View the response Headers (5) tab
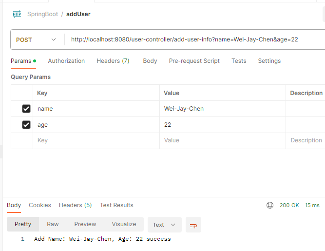The height and width of the screenshot is (251, 325). point(75,205)
